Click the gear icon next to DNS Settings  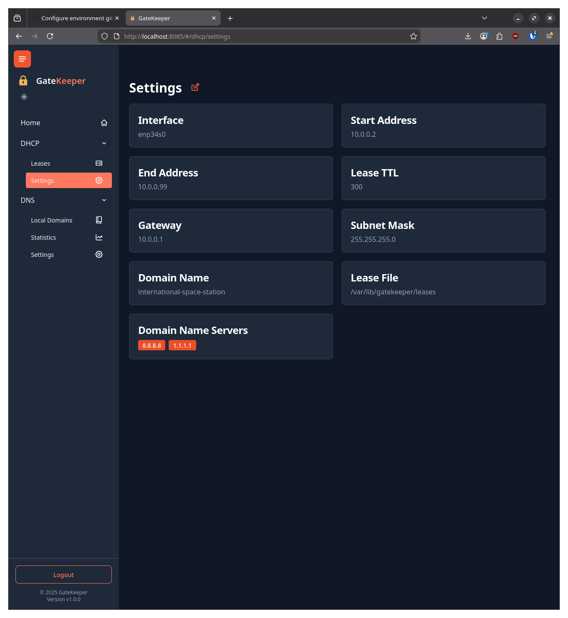(x=99, y=254)
